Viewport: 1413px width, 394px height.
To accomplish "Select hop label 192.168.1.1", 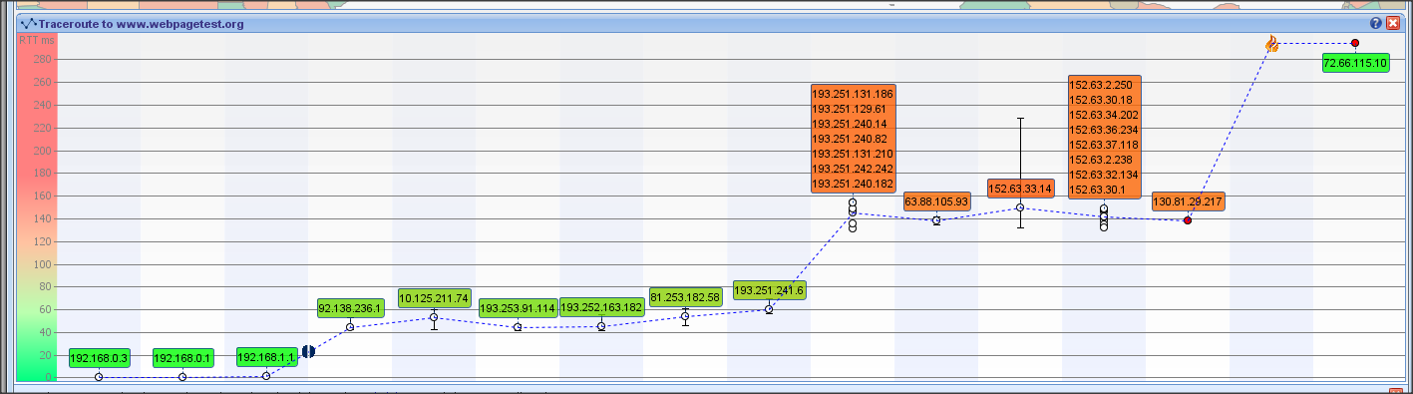I will tap(266, 357).
